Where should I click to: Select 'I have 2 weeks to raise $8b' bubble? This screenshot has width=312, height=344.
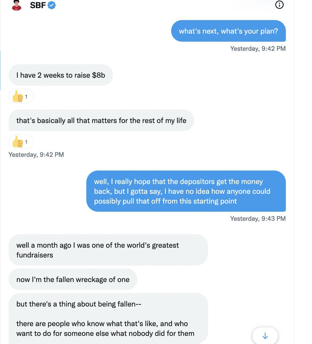click(x=61, y=75)
